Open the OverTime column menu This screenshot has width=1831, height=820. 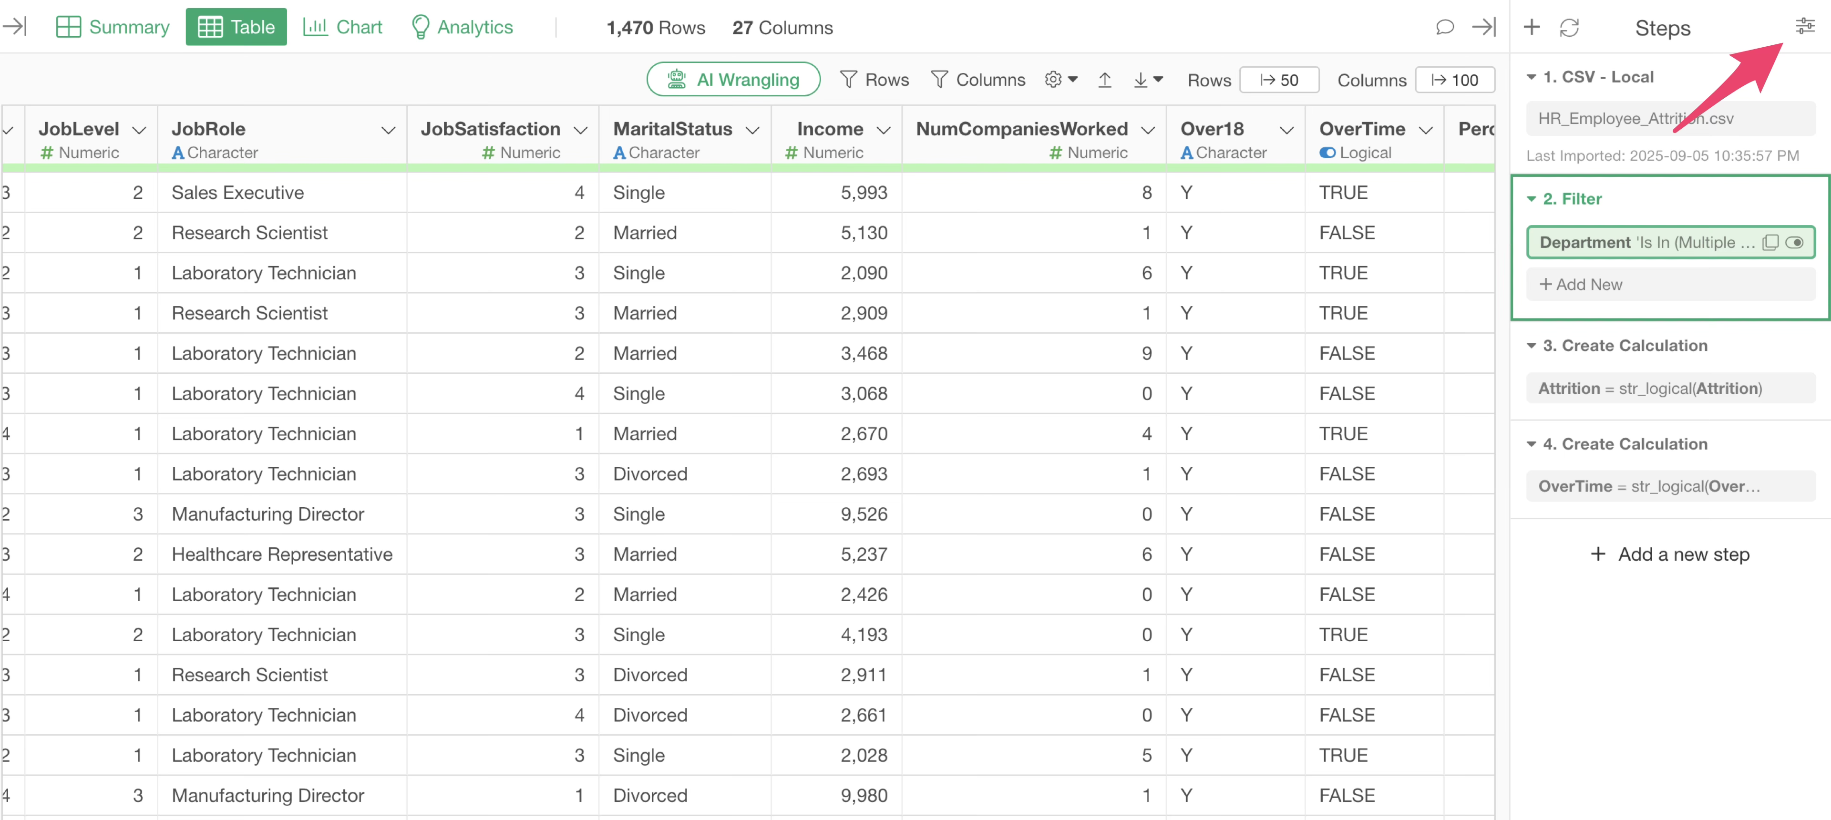1426,130
